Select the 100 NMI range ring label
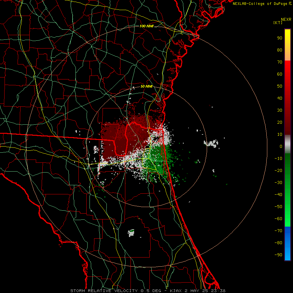Viewport: 293px width, 293px height. (x=146, y=26)
